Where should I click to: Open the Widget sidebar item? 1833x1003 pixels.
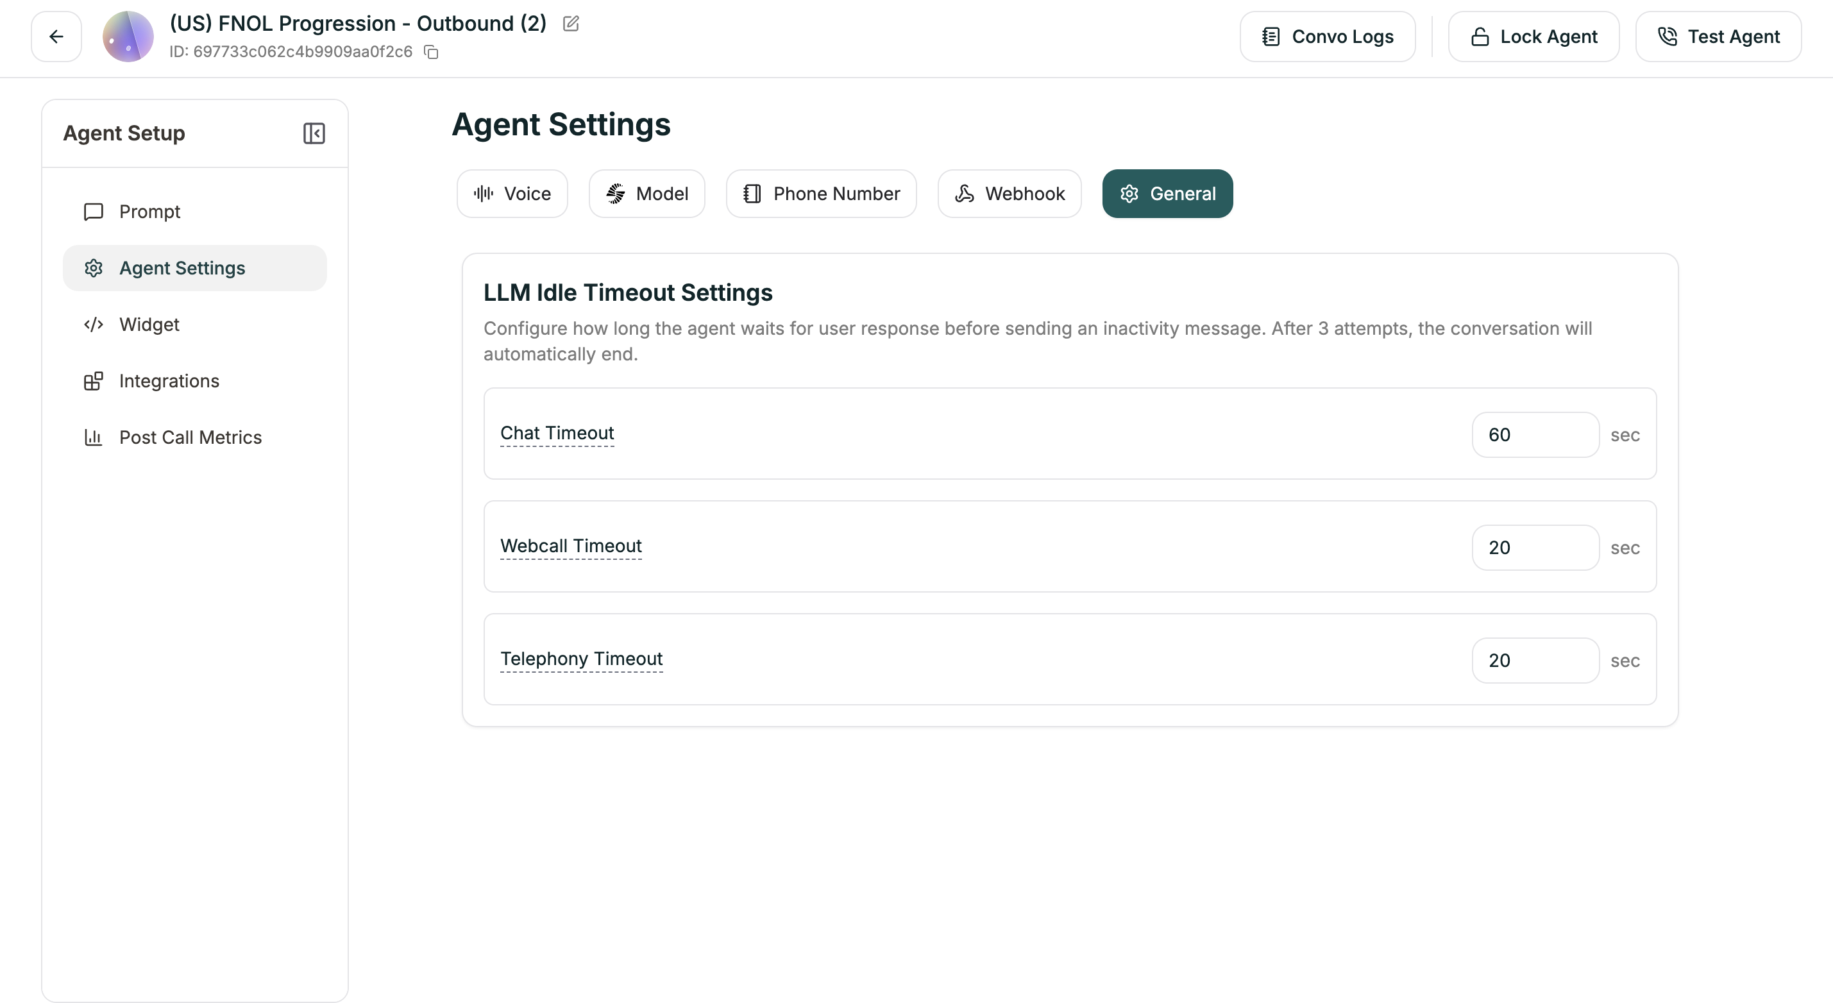(x=149, y=324)
